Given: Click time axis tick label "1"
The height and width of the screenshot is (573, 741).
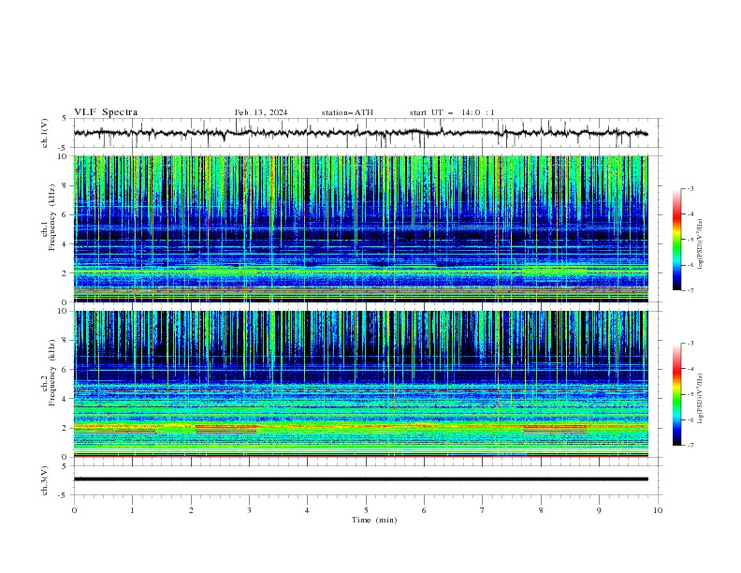Looking at the screenshot, I should tap(132, 510).
